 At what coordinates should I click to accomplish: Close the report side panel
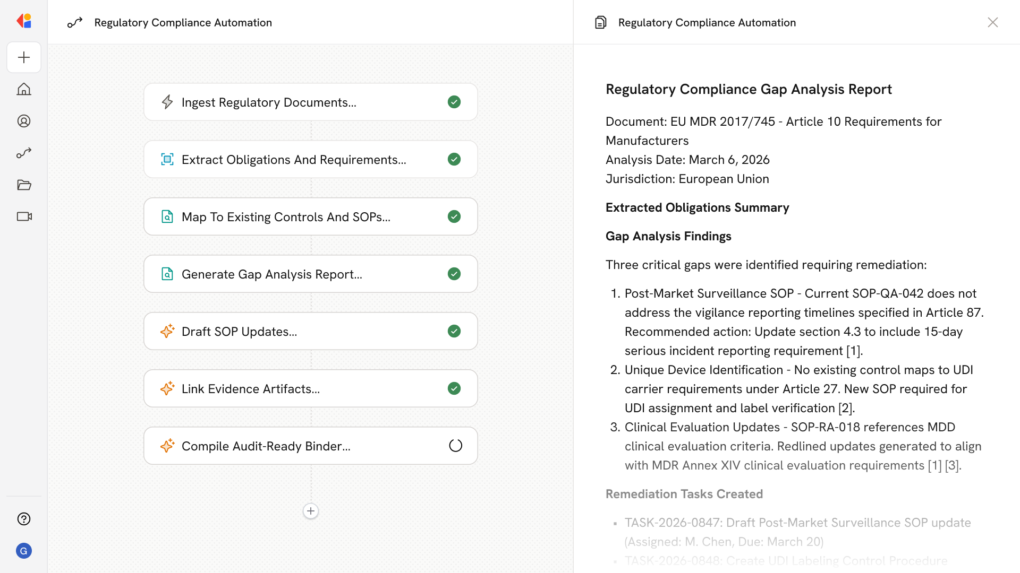pyautogui.click(x=992, y=22)
